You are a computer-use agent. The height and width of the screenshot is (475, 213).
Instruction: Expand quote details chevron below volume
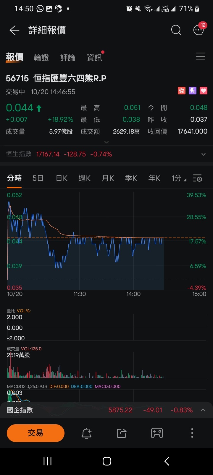coord(106,142)
